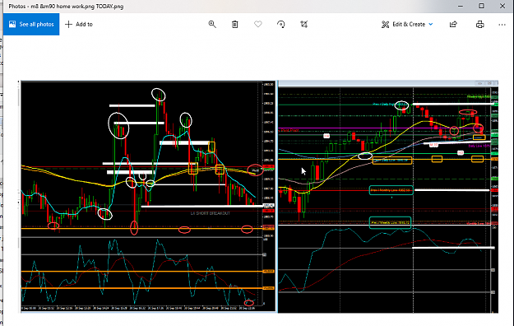Viewport: 514px width, 326px height.
Task: Open the Add to menu
Action: coord(79,25)
